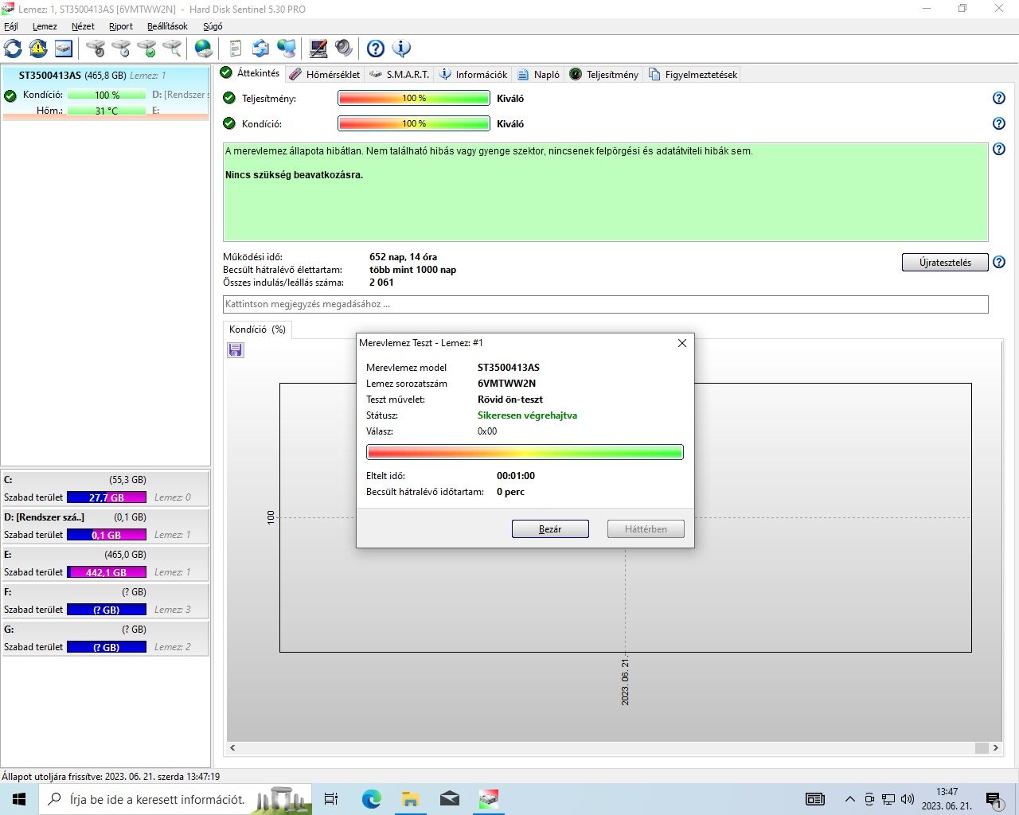
Task: Click the disk with stethoscope test icon
Action: tap(96, 49)
